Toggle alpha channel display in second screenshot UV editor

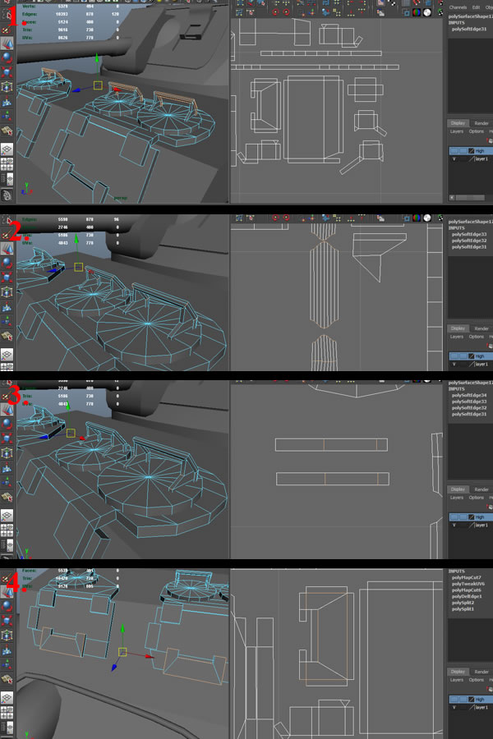click(427, 218)
